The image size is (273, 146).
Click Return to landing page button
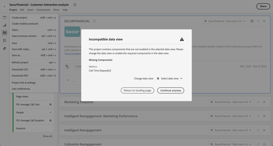[x=137, y=90]
